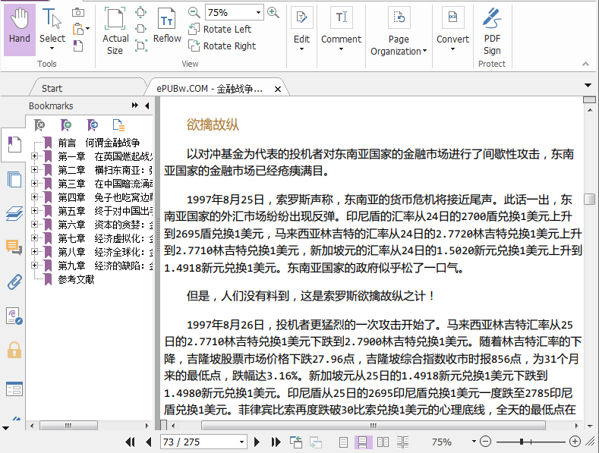
Task: Expand the 第一章 bookmark
Action: click(34, 156)
